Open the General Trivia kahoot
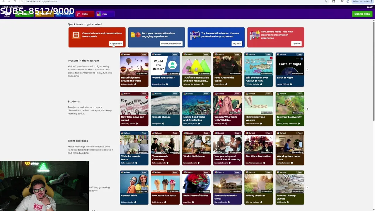This screenshot has height=211, width=375. click(x=134, y=187)
